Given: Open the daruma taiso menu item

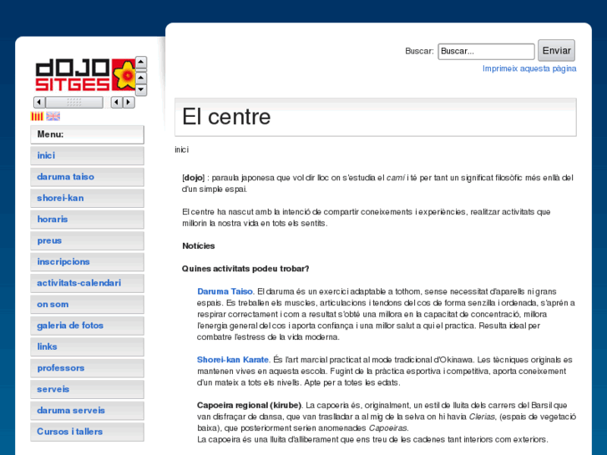Looking at the screenshot, I should [87, 177].
